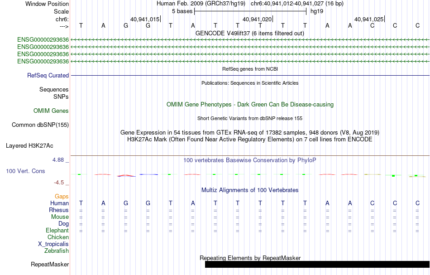The image size is (430, 275).
Task: Open the H3K27Ac Mark ENCODE track title
Action: coord(250,140)
